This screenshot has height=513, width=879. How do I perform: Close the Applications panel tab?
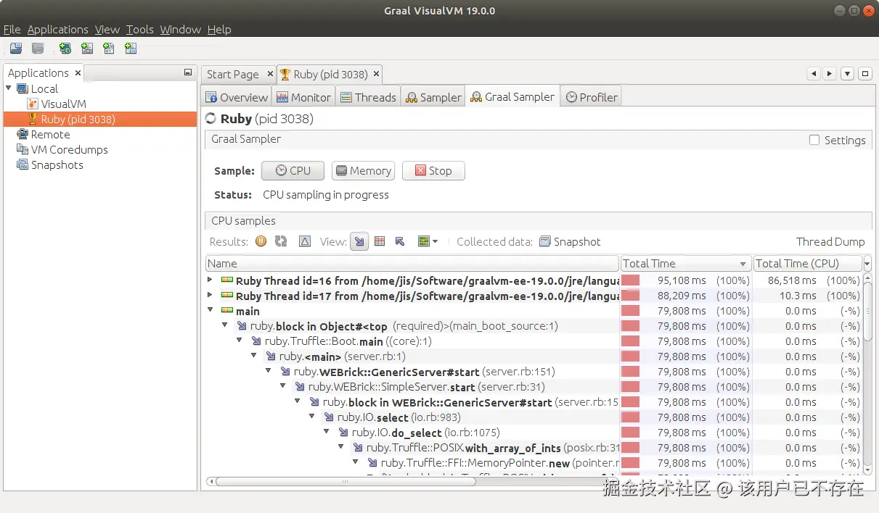click(78, 73)
